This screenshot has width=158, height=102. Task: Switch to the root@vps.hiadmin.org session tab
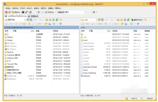click(x=16, y=16)
